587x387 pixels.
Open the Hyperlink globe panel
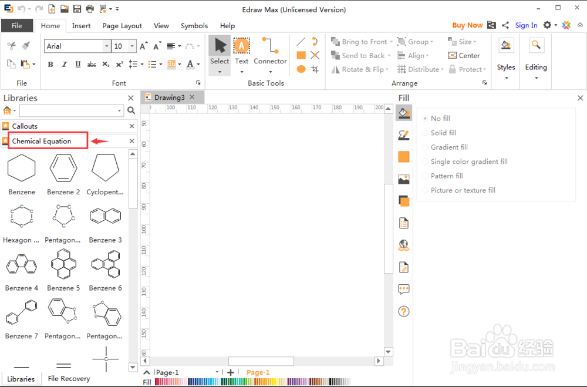click(404, 245)
